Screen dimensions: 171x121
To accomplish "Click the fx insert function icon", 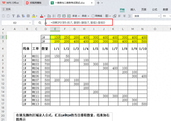I will point(46,23).
